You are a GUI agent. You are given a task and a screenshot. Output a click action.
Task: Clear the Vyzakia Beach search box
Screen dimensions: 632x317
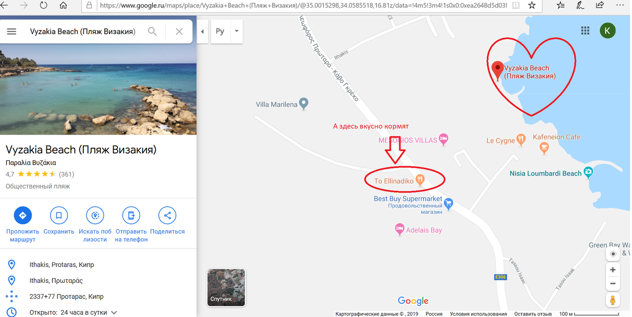tap(179, 32)
